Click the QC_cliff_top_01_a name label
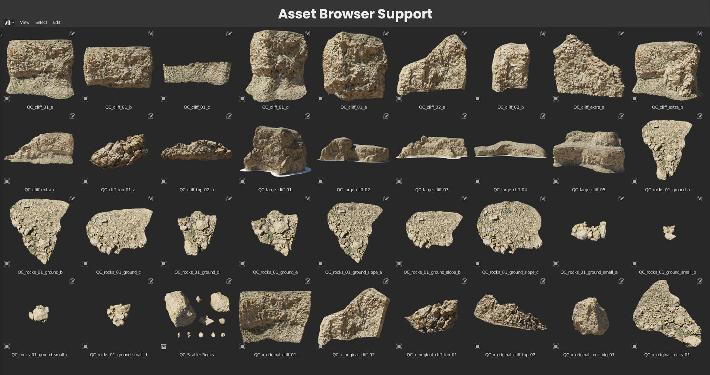 point(118,190)
